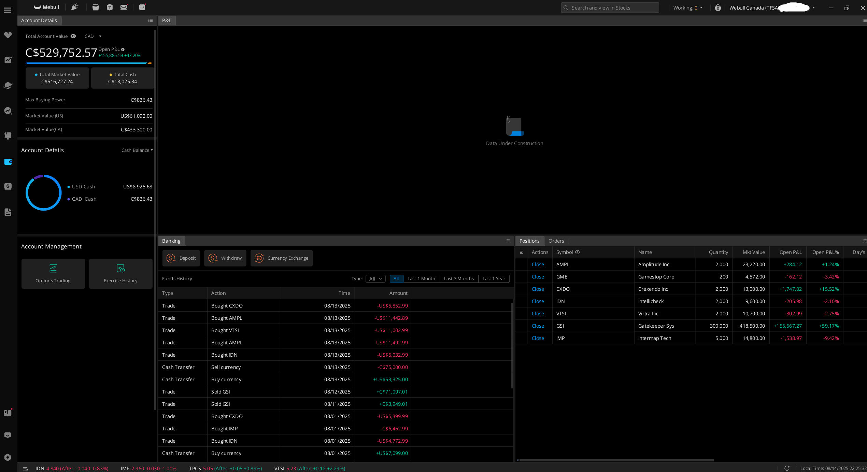The image size is (867, 472).
Task: Select the Last 1 Month filter
Action: pos(421,278)
